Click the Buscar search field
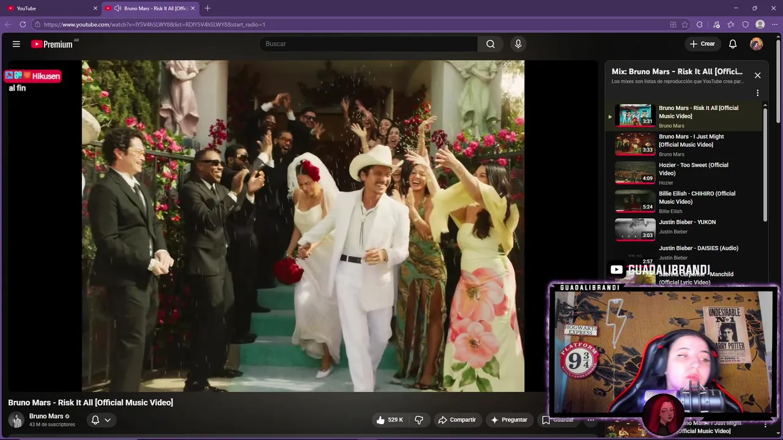Viewport: 783px width, 440px height. coord(369,44)
